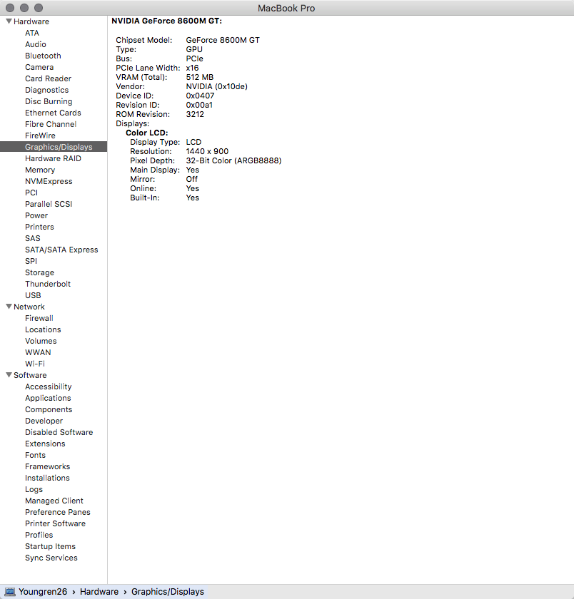Select Printers under Hardware

coord(39,227)
